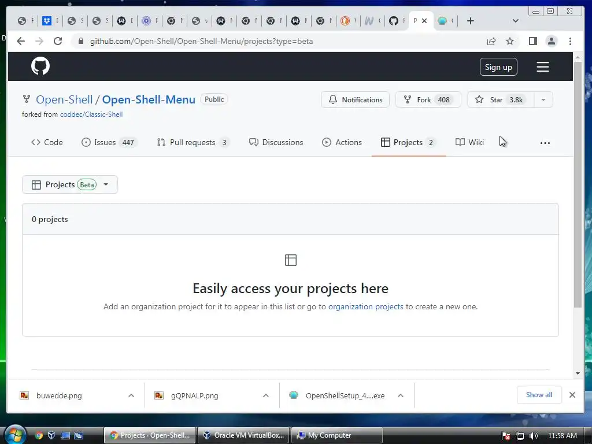Click the Fork button
Image resolution: width=592 pixels, height=444 pixels.
coord(428,99)
